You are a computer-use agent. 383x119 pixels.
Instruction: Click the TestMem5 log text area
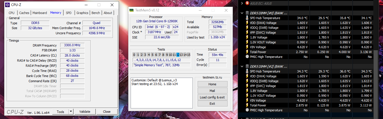161,93
